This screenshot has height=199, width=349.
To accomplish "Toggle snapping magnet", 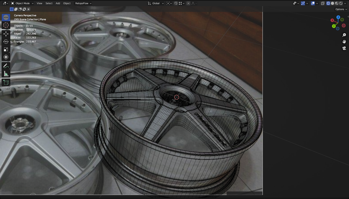I will (x=176, y=3).
